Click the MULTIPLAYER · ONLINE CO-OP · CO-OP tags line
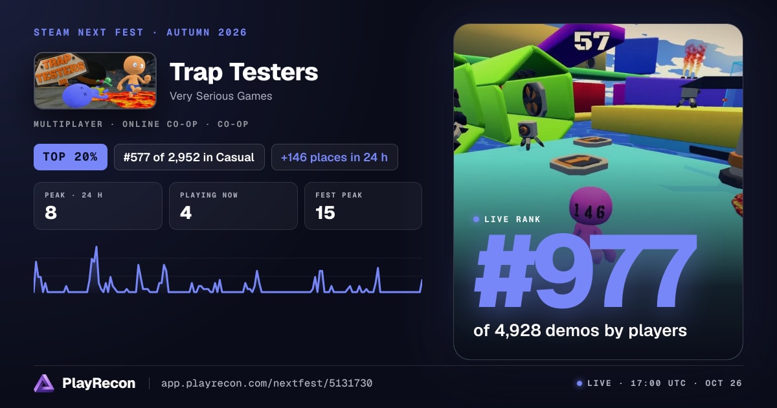777x408 pixels. coord(141,124)
